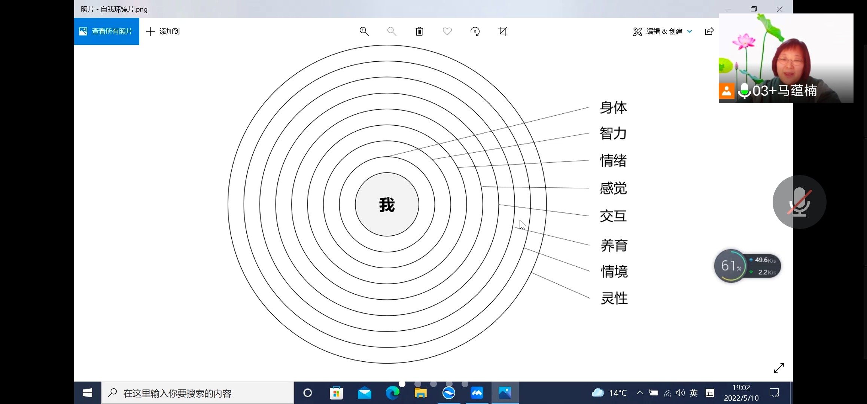Image resolution: width=867 pixels, height=404 pixels.
Task: Open the 添加到 menu
Action: (163, 31)
